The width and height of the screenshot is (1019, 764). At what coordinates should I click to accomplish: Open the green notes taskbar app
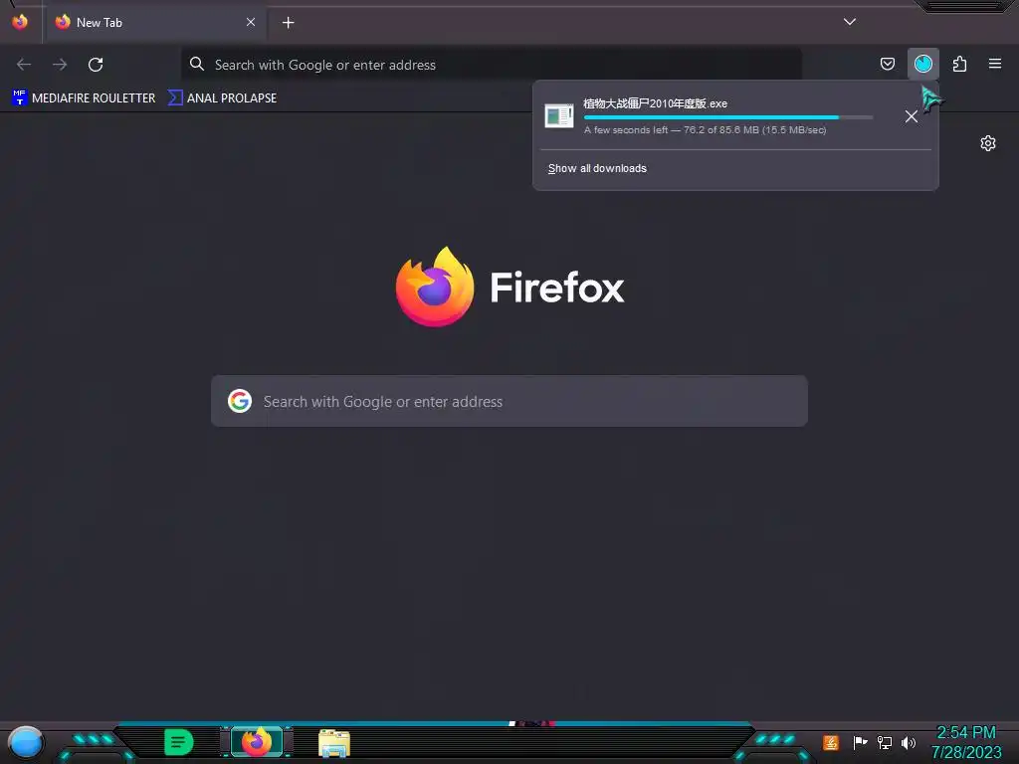178,742
